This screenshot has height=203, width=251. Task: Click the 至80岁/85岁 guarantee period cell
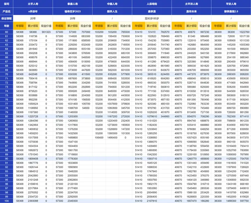[152, 18]
